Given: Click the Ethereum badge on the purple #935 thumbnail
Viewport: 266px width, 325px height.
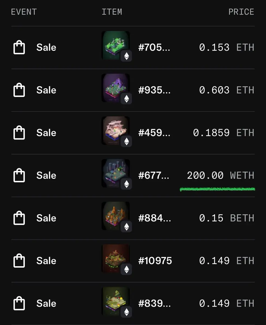Looking at the screenshot, I should (126, 99).
